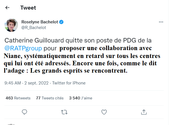173x125 pixels.
Task: Open the @R_Bachelot handle
Action: (34, 28)
